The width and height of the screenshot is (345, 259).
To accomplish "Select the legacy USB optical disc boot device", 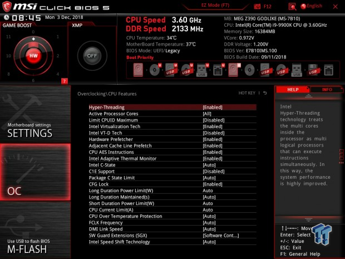I will [x=281, y=70].
